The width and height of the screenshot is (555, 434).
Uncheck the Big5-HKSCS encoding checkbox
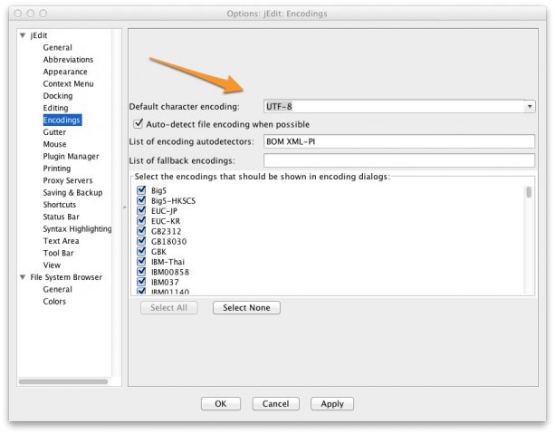point(141,200)
